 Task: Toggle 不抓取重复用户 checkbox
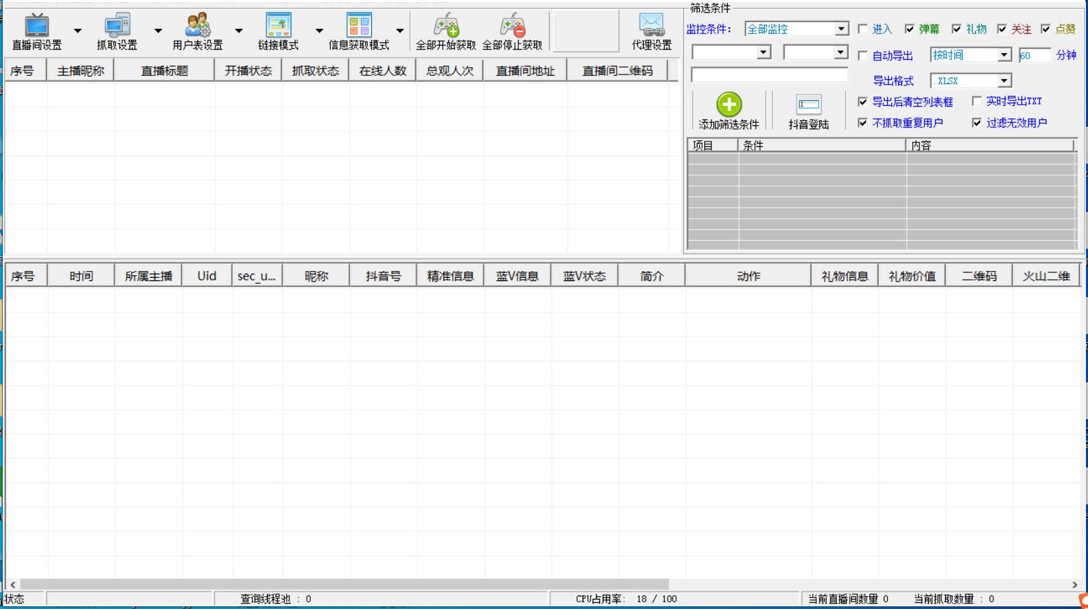[862, 123]
